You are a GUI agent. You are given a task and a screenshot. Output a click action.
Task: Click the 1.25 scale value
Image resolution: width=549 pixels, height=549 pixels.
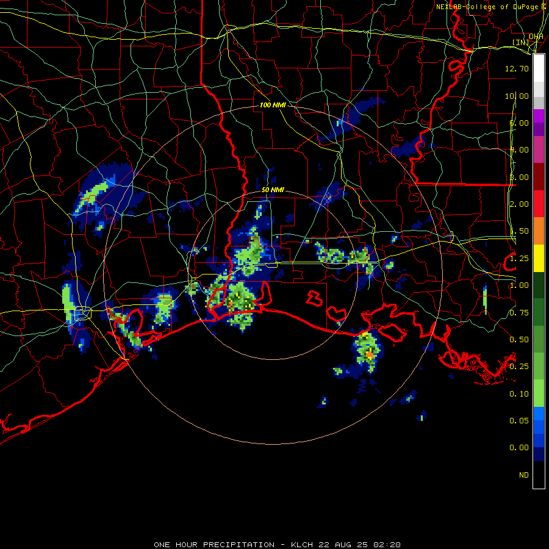519,259
